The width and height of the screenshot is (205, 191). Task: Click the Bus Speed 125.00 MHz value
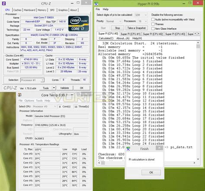31,68
